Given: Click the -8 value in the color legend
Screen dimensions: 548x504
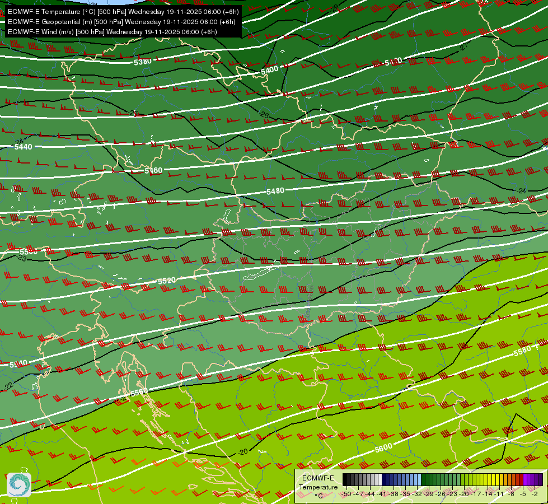Looking at the screenshot, I should 511,494.
